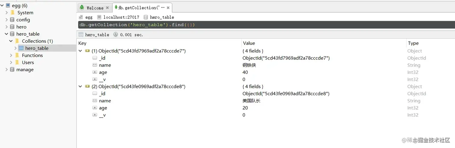Click the clock icon beside 0.001 sec.
This screenshot has height=148, width=455.
pos(116,35)
